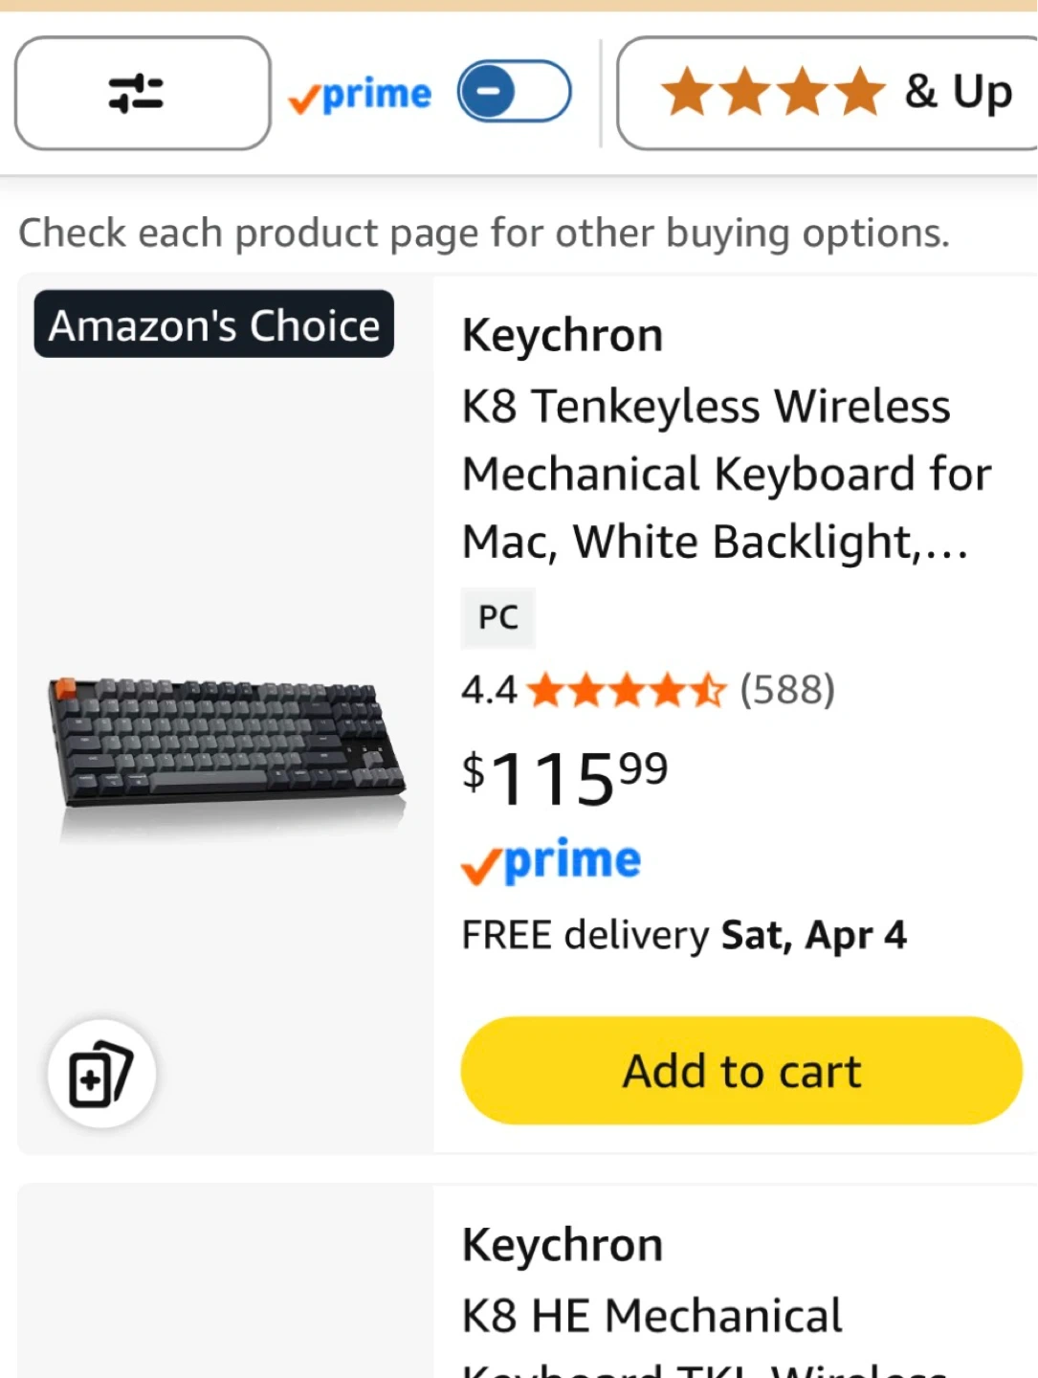This screenshot has width=1038, height=1378.
Task: Tap the add-to-compare cards icon
Action: (100, 1074)
